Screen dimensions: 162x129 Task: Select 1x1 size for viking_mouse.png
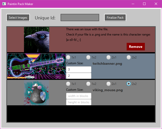pyautogui.click(x=71, y=84)
